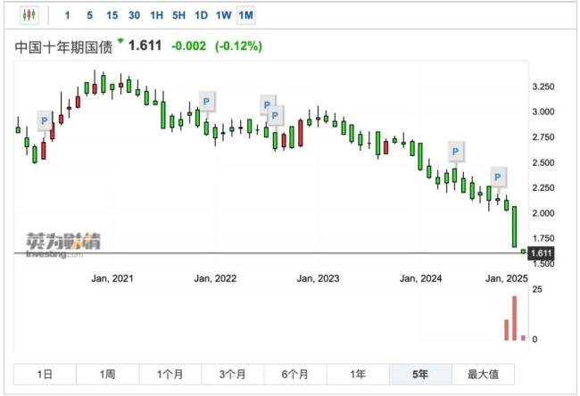Switch to the 1D interval

click(x=202, y=15)
